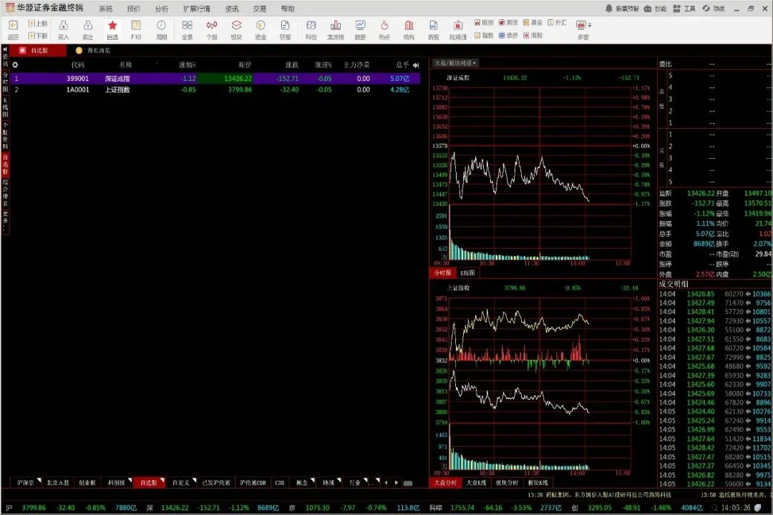Click the 港股 HK stocks toolbar shortcut
The image size is (773, 515).
point(533,36)
